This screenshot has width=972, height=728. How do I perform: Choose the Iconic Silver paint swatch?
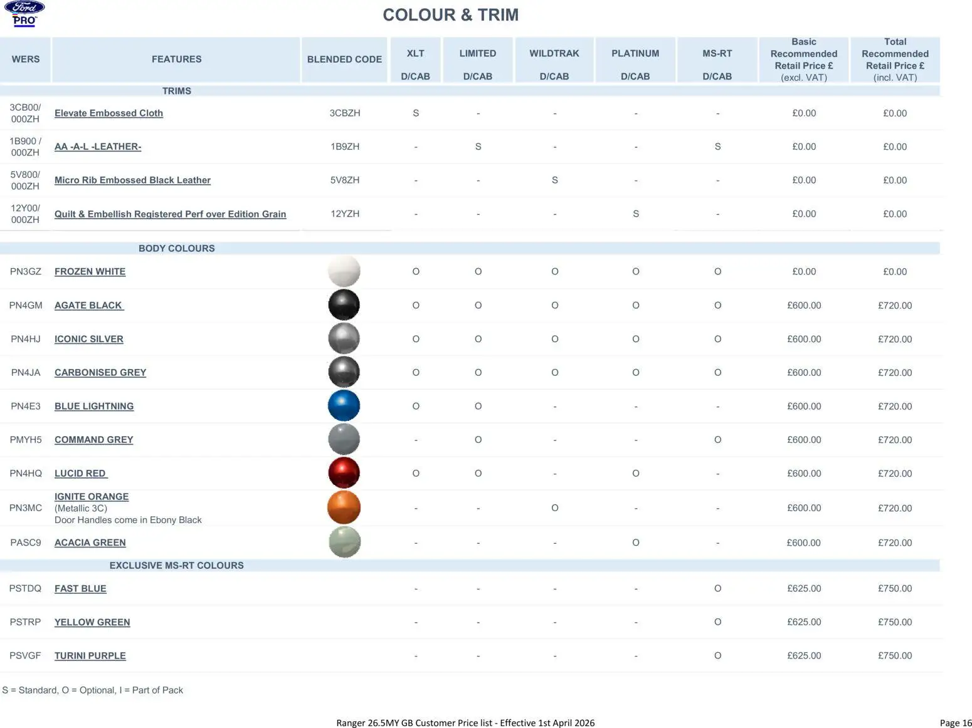point(344,339)
